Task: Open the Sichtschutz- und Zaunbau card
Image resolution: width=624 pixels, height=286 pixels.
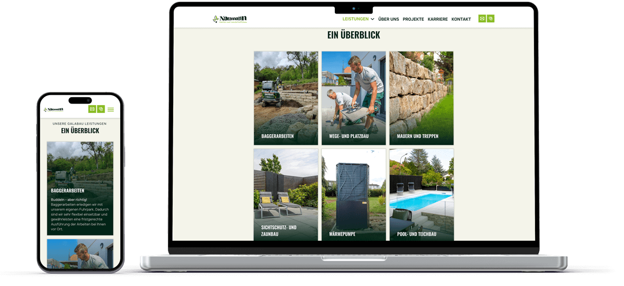Action: point(286,195)
